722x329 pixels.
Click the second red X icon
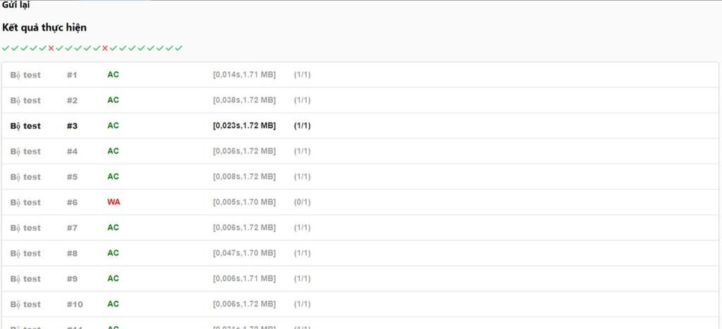pyautogui.click(x=105, y=48)
